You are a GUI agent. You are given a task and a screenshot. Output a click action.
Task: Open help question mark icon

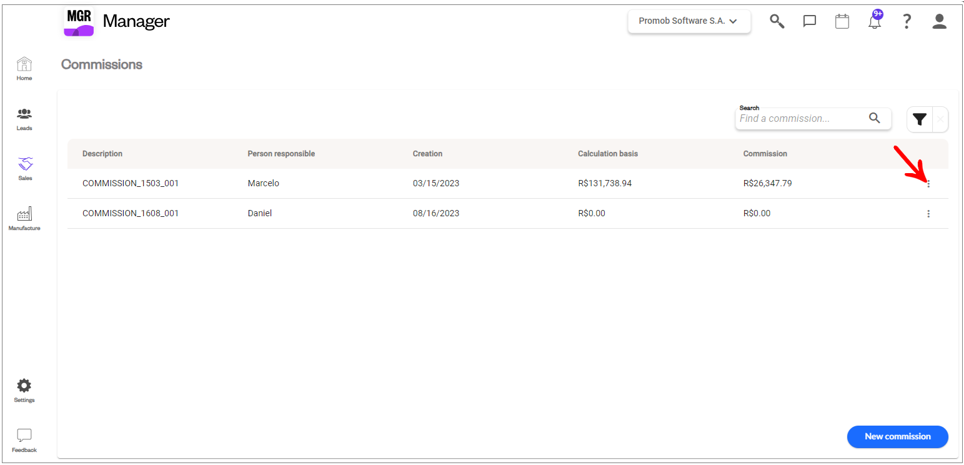point(907,21)
